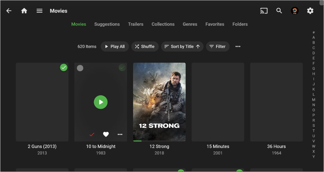Go back with the arrow icon

(x=9, y=11)
